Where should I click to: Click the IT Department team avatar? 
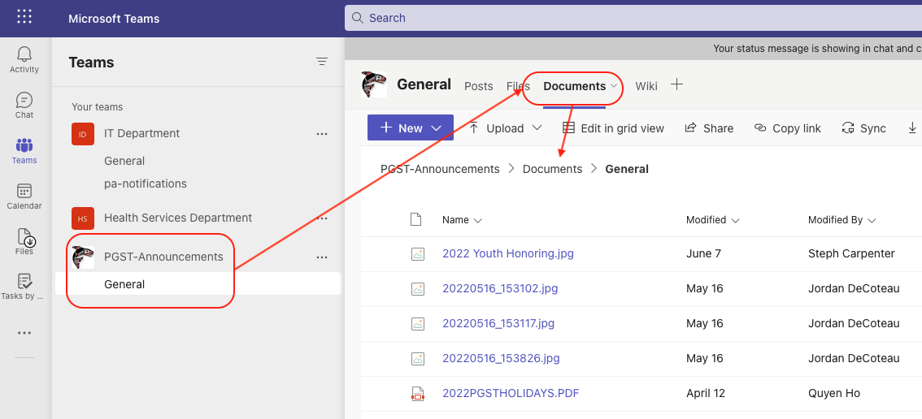click(x=82, y=134)
